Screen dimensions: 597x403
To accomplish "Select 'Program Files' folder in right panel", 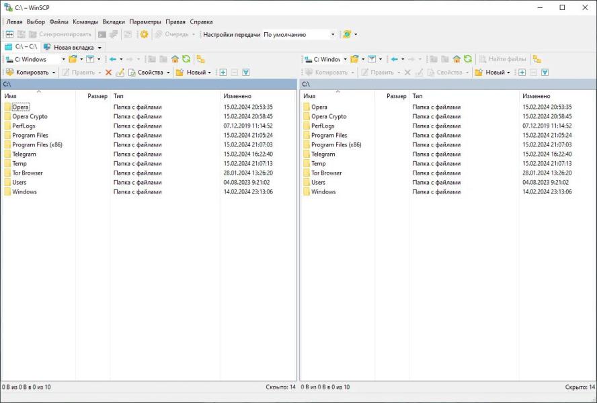I will [x=329, y=135].
